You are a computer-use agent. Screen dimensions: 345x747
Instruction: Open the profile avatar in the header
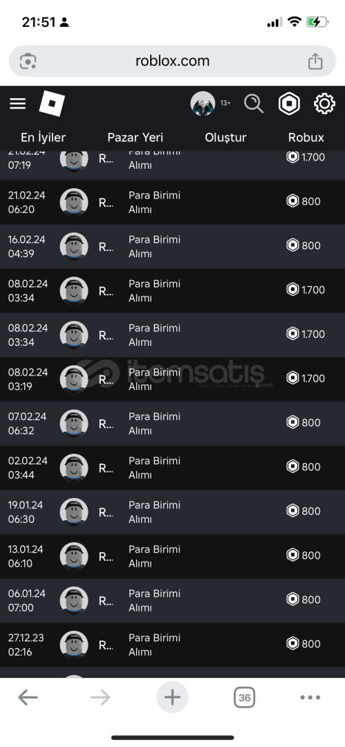point(203,103)
